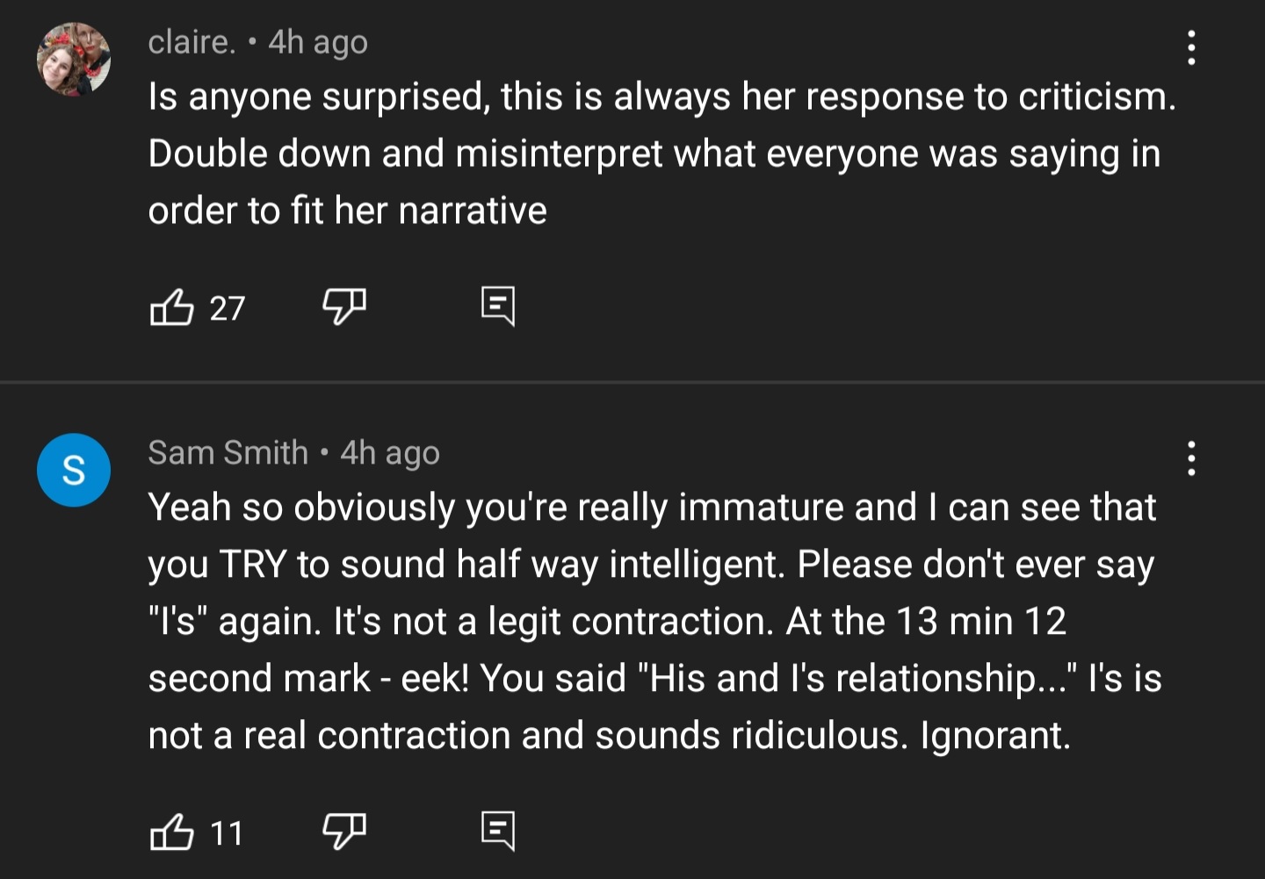Like claire.'s comment with thumbs up
Viewport: 1265px width, 879px height.
click(171, 307)
